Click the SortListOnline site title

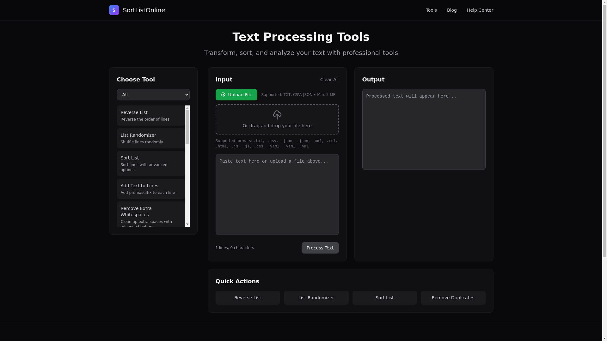[144, 10]
